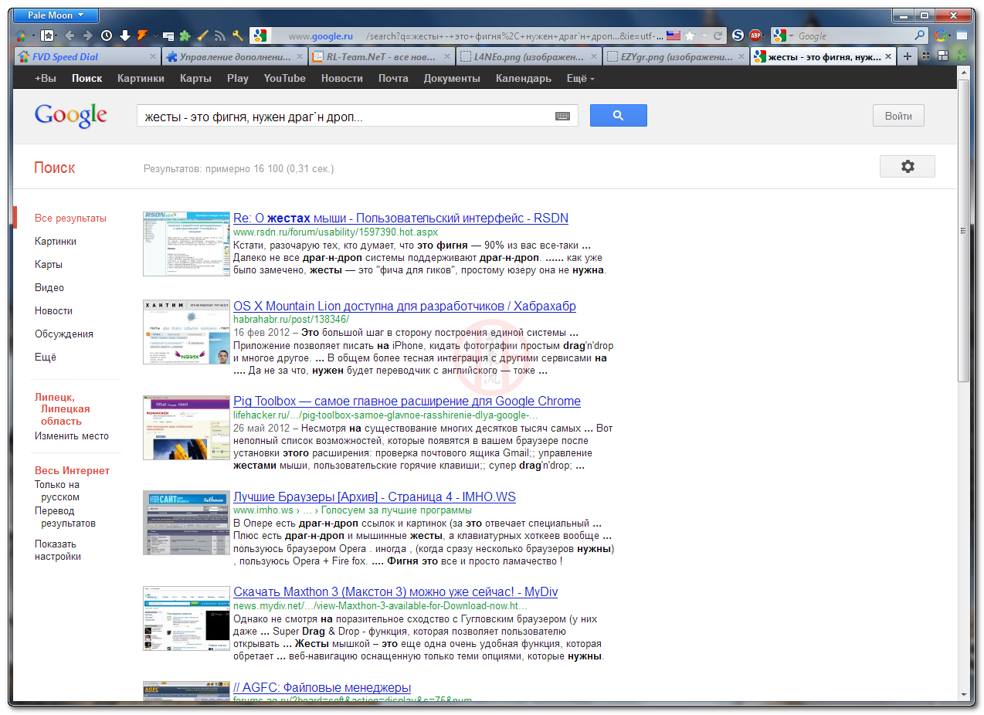Open Почта from the Google top bar
Viewport: 984px width, 715px height.
tap(393, 78)
